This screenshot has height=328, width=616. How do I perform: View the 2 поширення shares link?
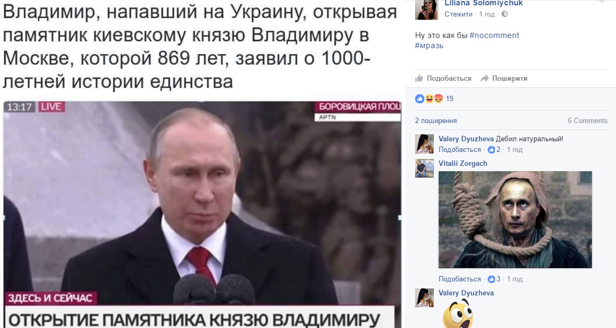[436, 120]
